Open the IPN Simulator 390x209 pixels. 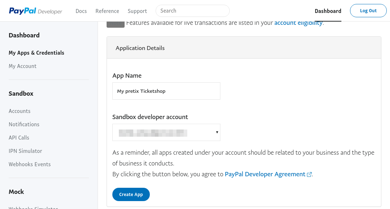coord(26,151)
